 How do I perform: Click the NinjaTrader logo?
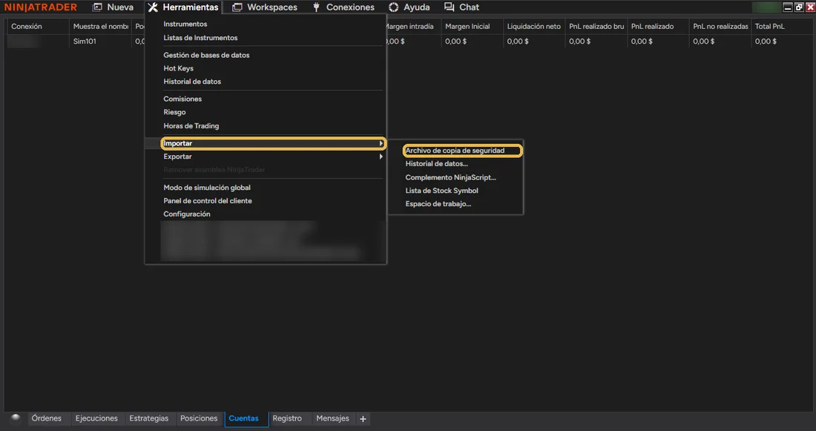coord(41,7)
